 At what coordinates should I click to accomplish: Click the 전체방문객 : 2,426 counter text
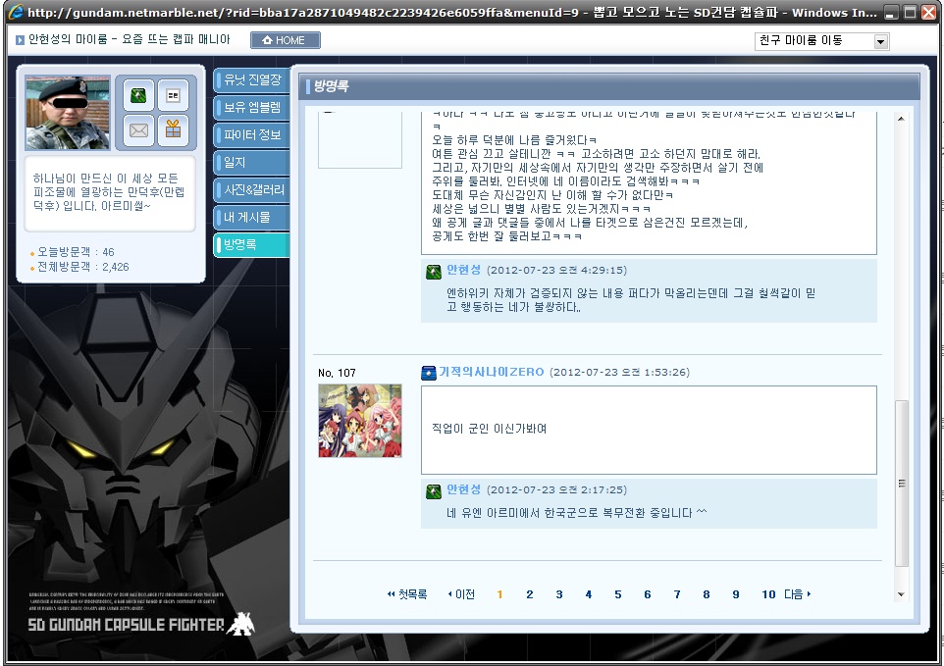(83, 267)
